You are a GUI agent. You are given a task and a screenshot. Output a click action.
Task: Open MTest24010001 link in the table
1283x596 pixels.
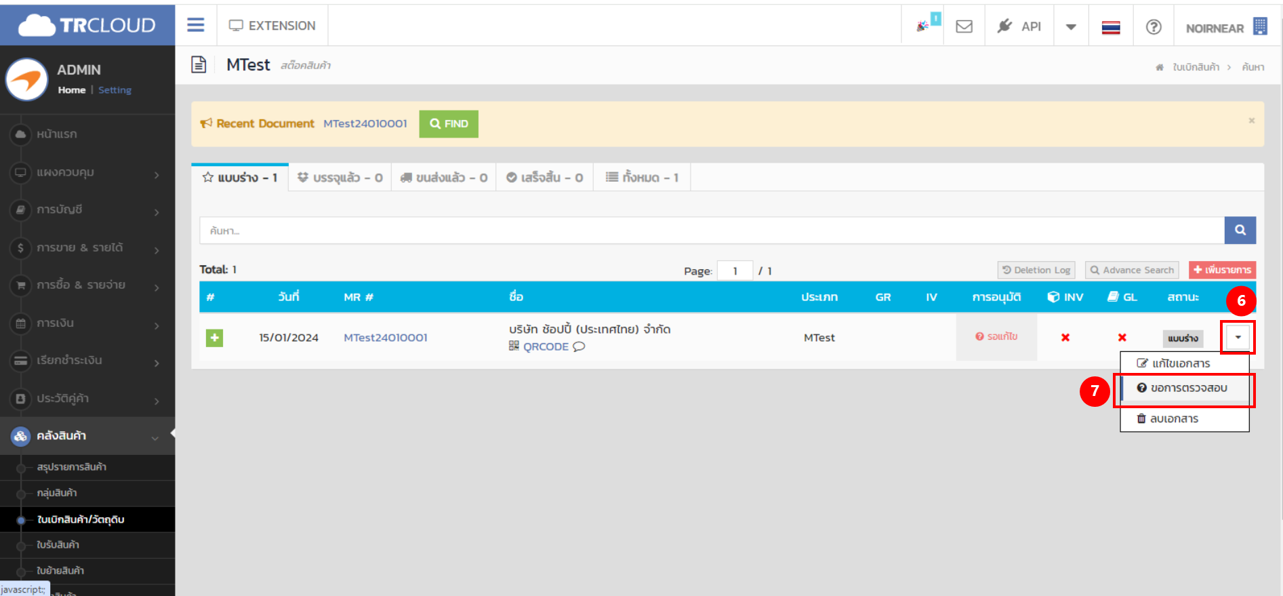click(386, 338)
